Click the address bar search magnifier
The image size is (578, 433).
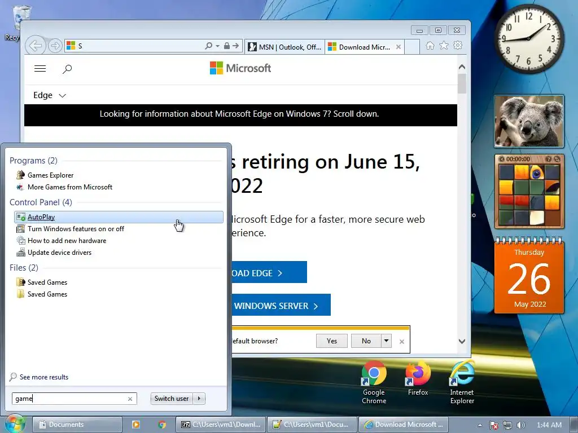coord(209,46)
